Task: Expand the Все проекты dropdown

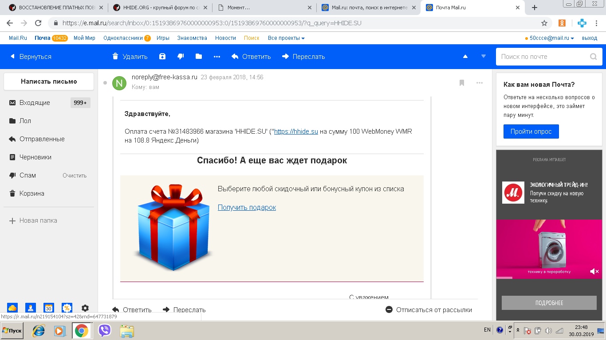Action: [286, 38]
